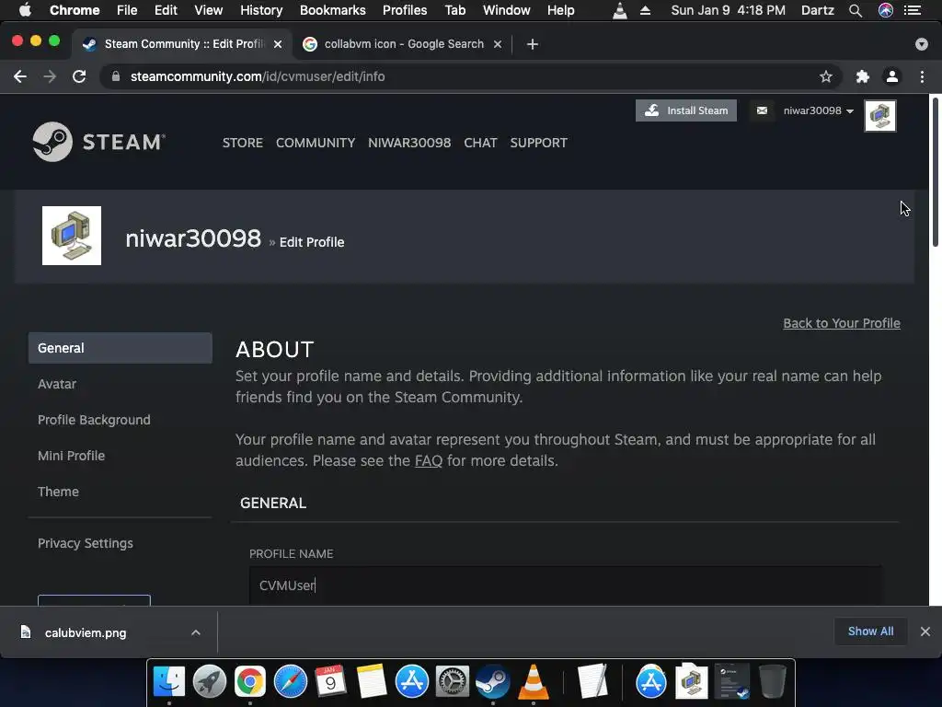Open the History menu
The height and width of the screenshot is (707, 942).
tap(261, 10)
